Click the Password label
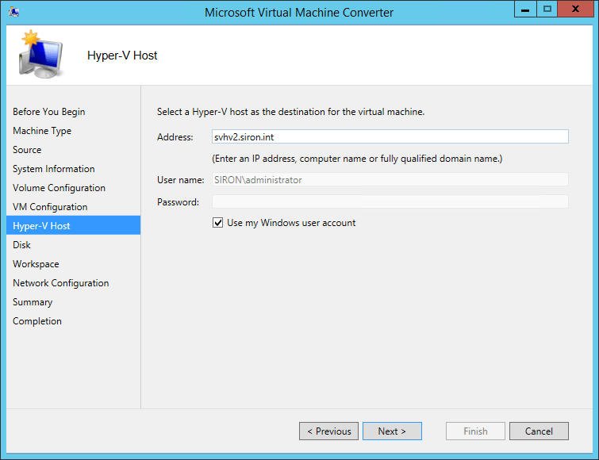599x460 pixels. pyautogui.click(x=178, y=202)
